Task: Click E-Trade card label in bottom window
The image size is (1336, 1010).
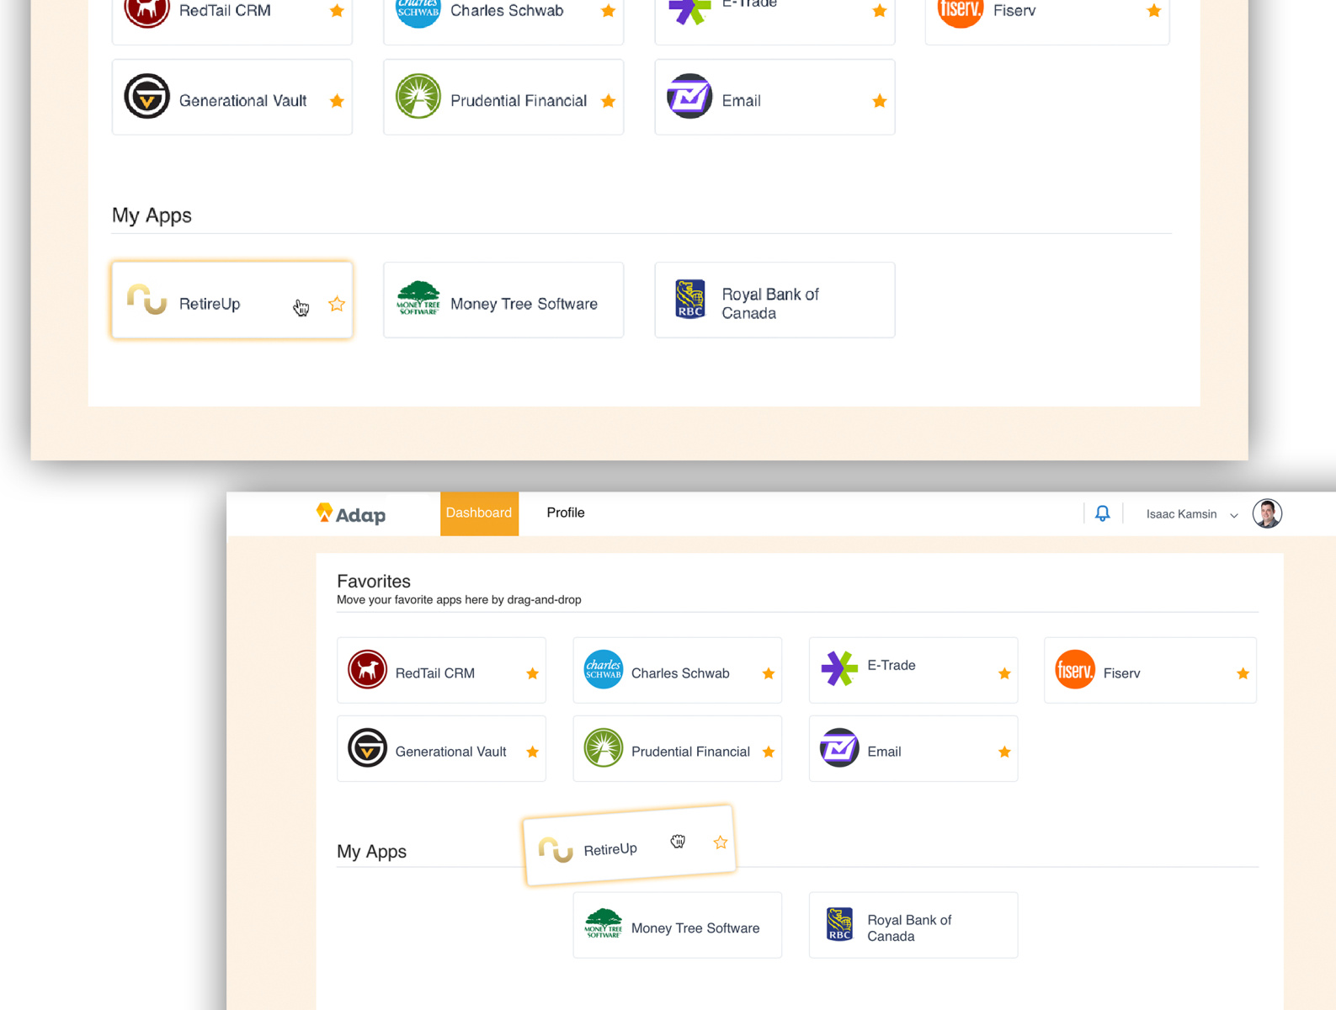Action: [892, 665]
